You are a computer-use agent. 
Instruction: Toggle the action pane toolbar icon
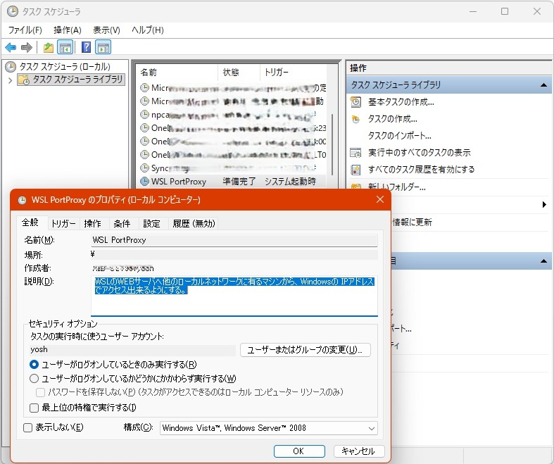[103, 48]
